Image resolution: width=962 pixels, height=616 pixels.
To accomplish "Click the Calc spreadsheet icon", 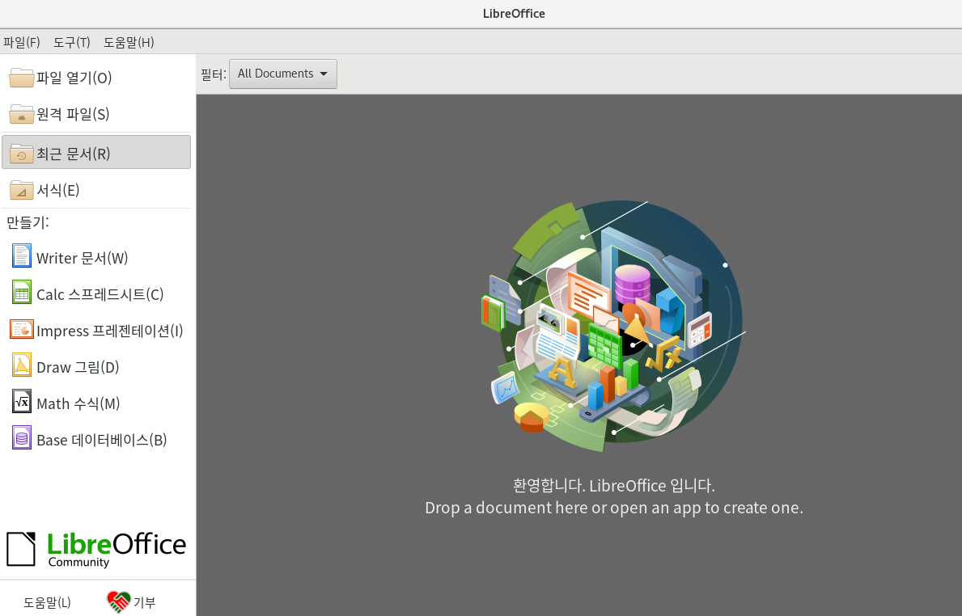I will click(22, 293).
